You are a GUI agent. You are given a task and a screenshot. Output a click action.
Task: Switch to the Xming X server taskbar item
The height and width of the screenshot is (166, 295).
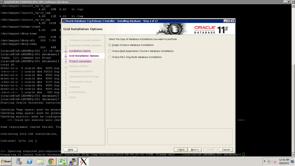point(84,161)
